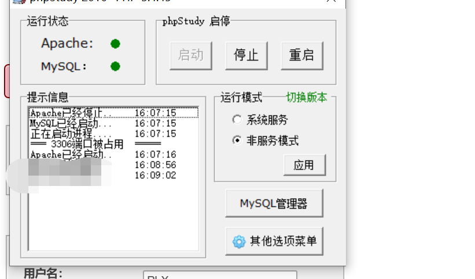Viewport: 475px width, 279px height.
Task: Click the Apache: status label
Action: [x=67, y=43]
